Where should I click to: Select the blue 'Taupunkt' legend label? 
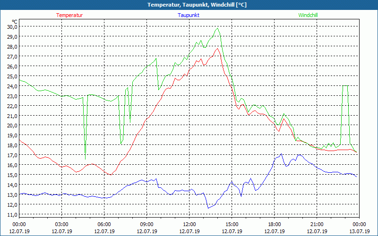tap(189, 15)
